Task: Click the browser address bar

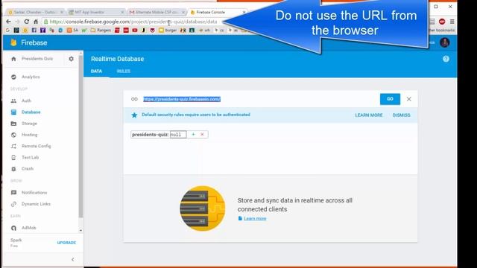Action: coord(133,22)
